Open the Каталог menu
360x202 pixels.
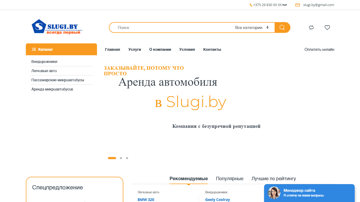pyautogui.click(x=61, y=49)
